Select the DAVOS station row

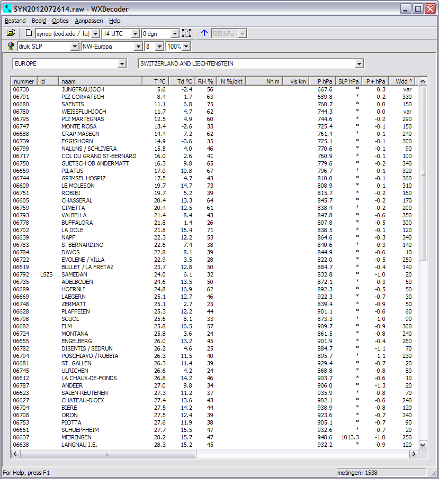pyautogui.click(x=214, y=252)
